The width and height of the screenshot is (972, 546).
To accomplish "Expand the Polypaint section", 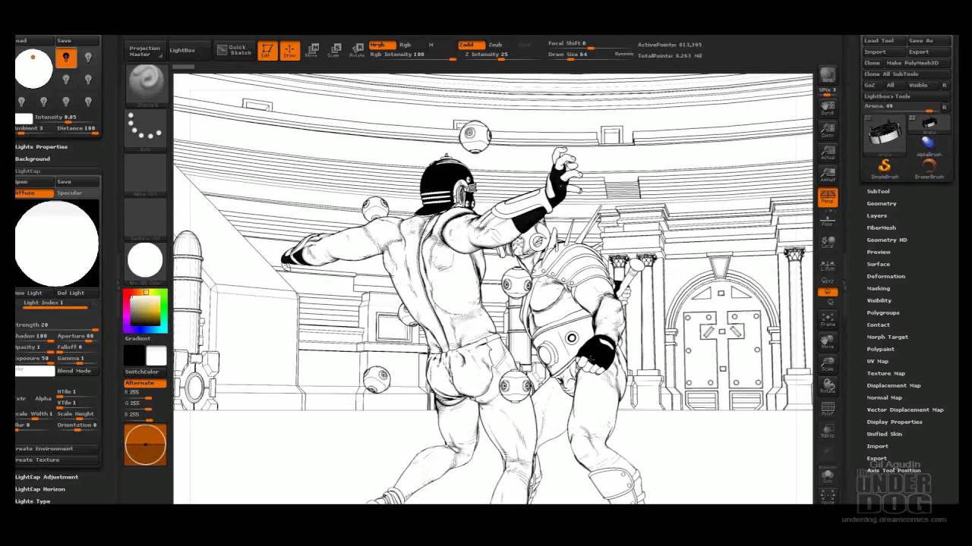I will (880, 349).
